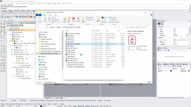Click the Move to icon
191x107 pixels.
pyautogui.click(x=64, y=18)
